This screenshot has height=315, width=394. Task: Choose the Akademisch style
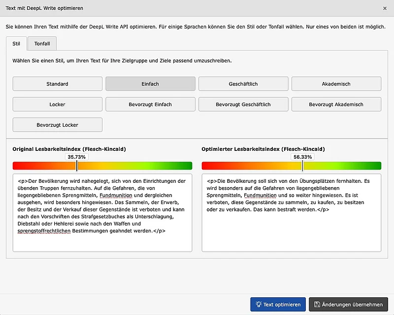(x=336, y=84)
